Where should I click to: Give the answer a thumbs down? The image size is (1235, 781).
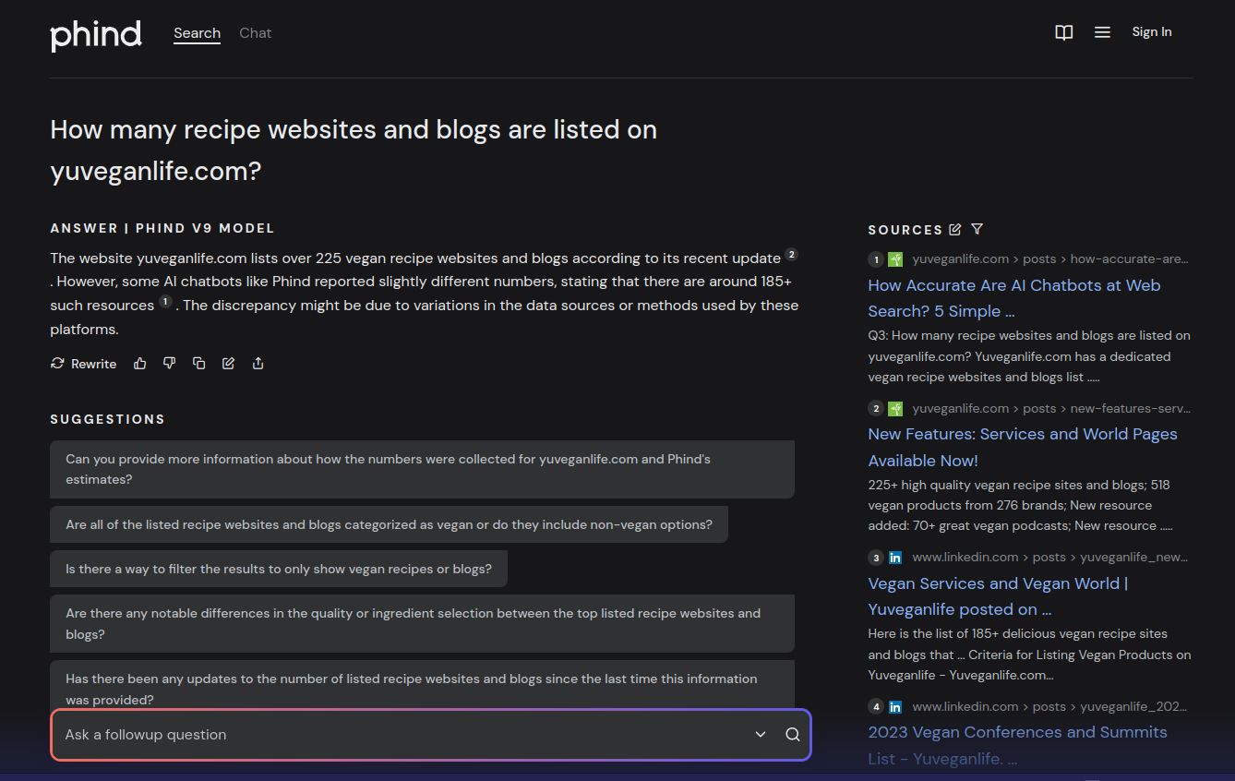point(169,364)
